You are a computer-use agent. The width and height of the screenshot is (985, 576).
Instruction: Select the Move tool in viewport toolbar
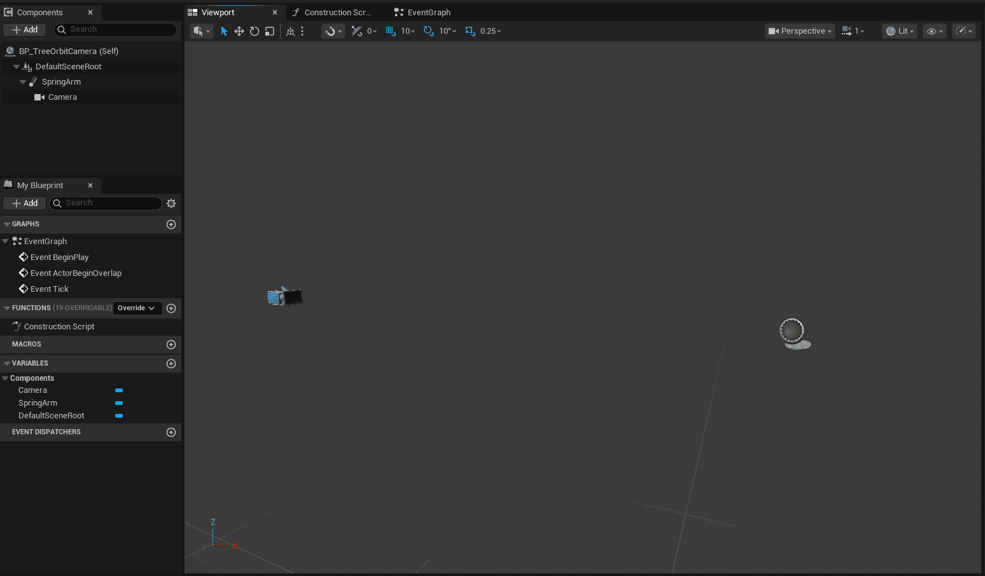(239, 31)
